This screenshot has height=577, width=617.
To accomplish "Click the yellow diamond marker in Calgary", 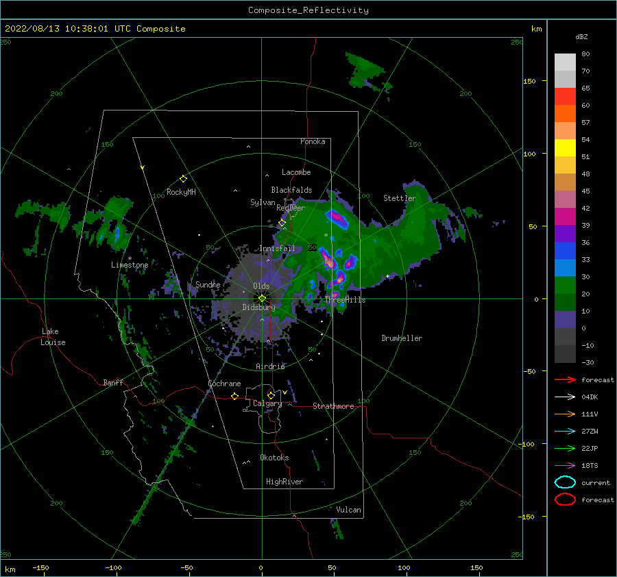I will pyautogui.click(x=271, y=395).
